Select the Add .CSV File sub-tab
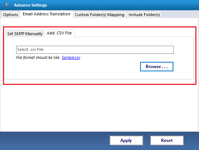The width and height of the screenshot is (199, 150). (x=59, y=33)
